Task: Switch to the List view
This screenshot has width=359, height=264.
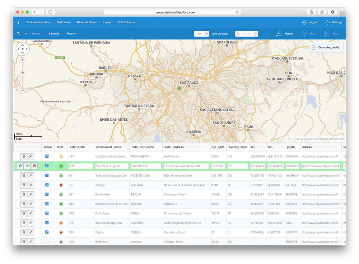Action: pos(331,34)
